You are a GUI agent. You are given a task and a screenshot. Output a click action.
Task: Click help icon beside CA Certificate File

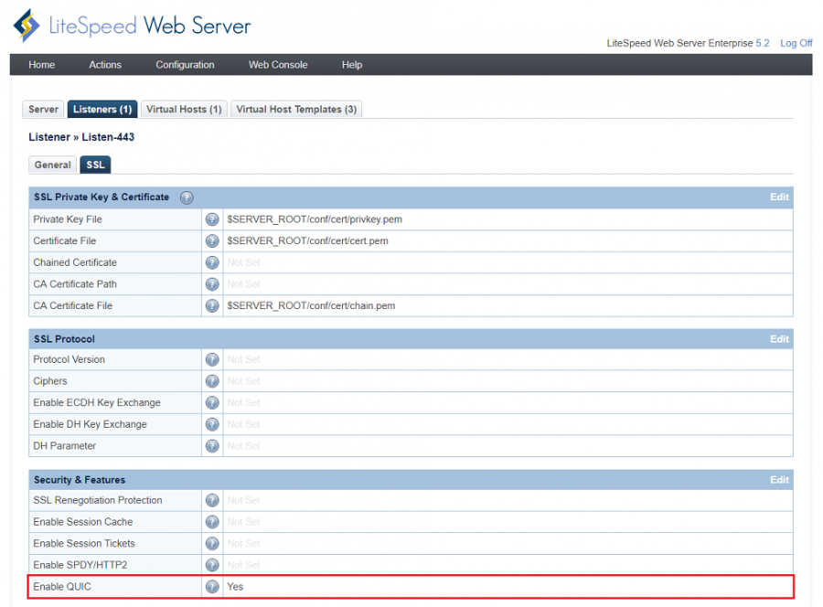212,305
